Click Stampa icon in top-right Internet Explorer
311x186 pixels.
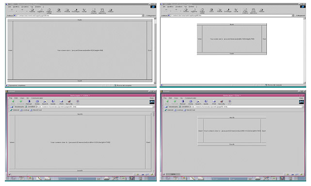(x=262, y=10)
